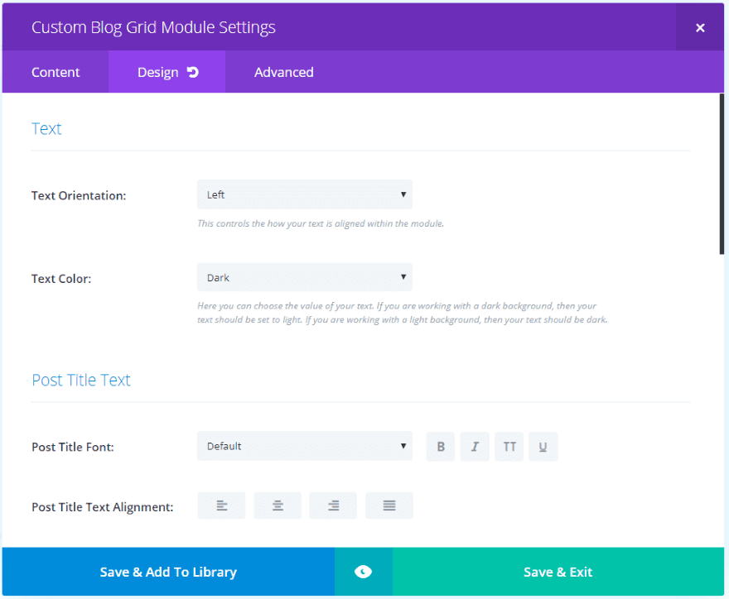Justify the post title text

(x=389, y=506)
